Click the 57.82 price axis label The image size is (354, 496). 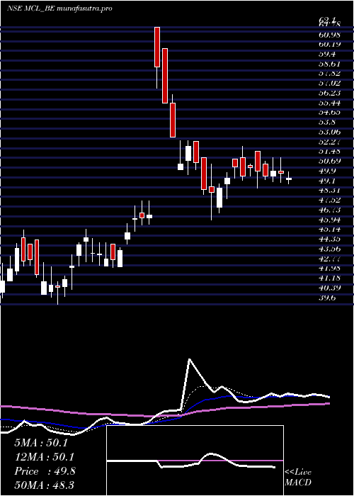pyautogui.click(x=329, y=73)
